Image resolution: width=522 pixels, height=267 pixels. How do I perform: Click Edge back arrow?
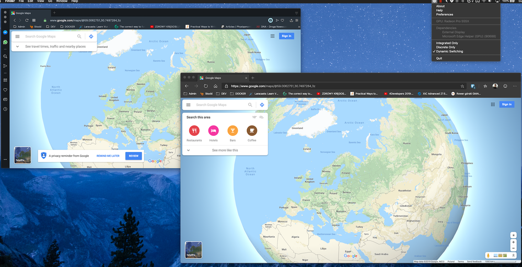click(x=187, y=86)
